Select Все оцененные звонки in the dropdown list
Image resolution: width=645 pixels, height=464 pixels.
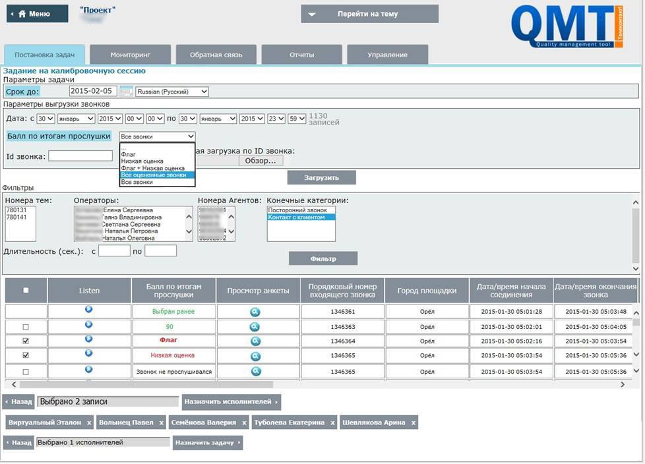click(157, 175)
